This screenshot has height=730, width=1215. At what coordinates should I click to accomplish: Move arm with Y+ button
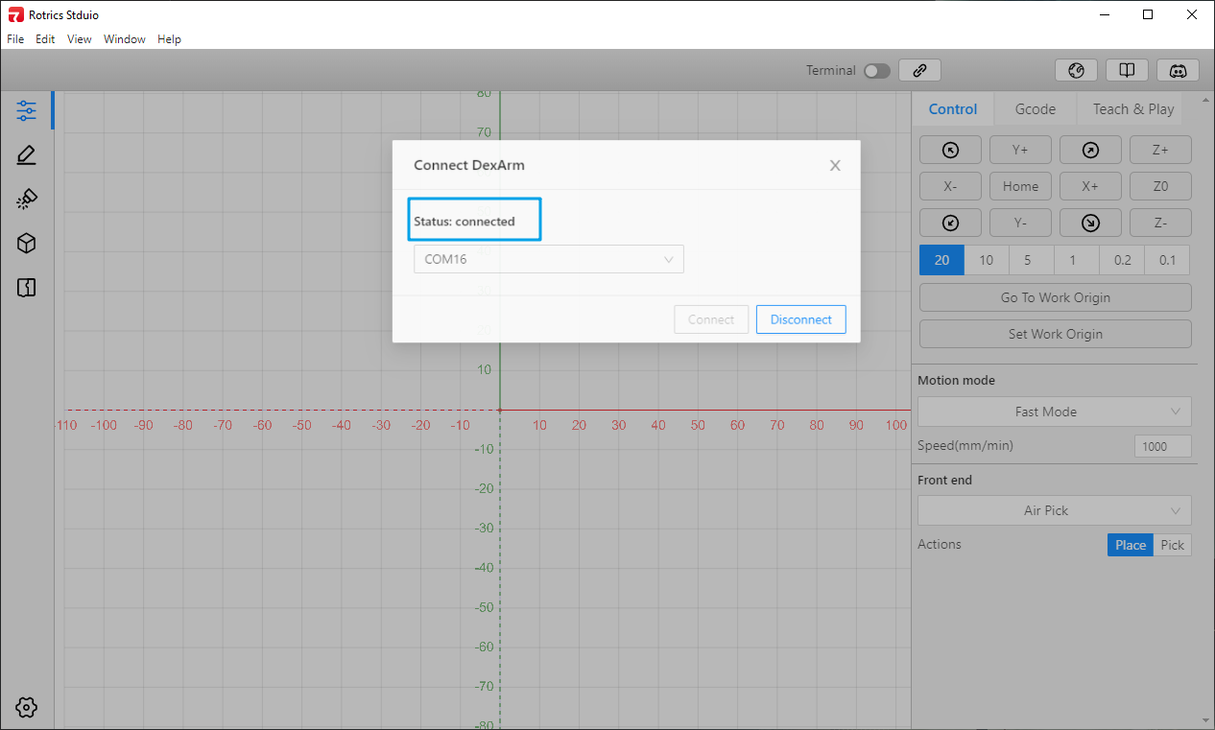pyautogui.click(x=1020, y=150)
